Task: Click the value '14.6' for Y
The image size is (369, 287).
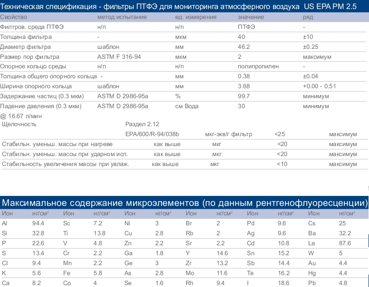Action: pyautogui.click(x=222, y=253)
